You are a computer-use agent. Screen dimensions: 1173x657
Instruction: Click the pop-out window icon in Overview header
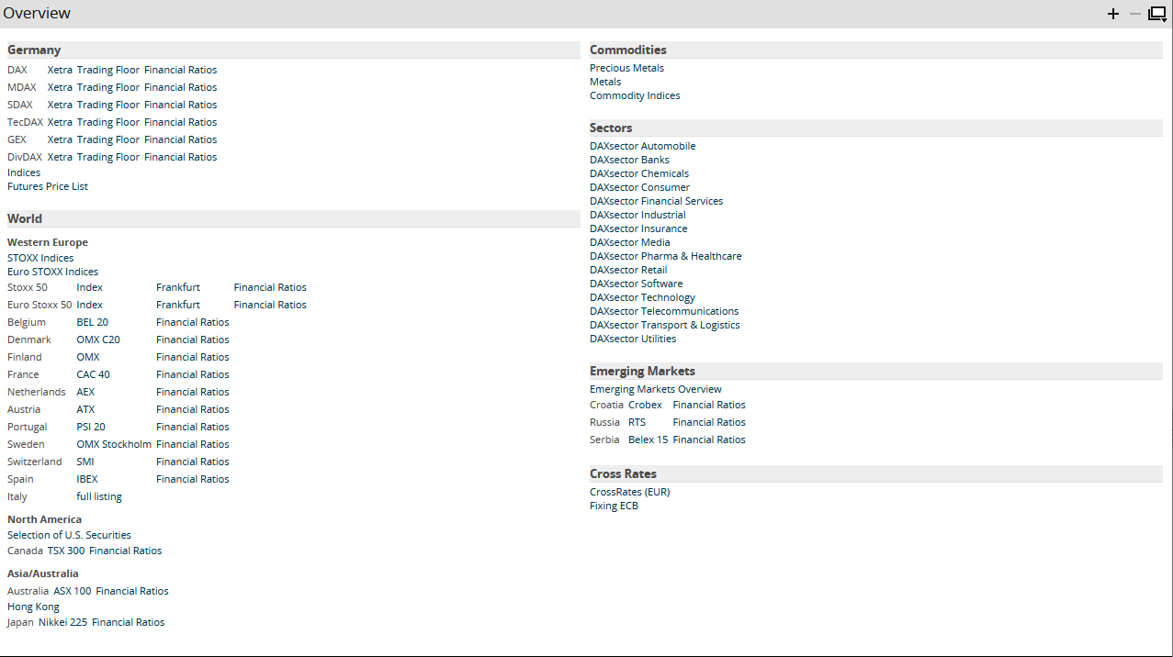[x=1157, y=14]
